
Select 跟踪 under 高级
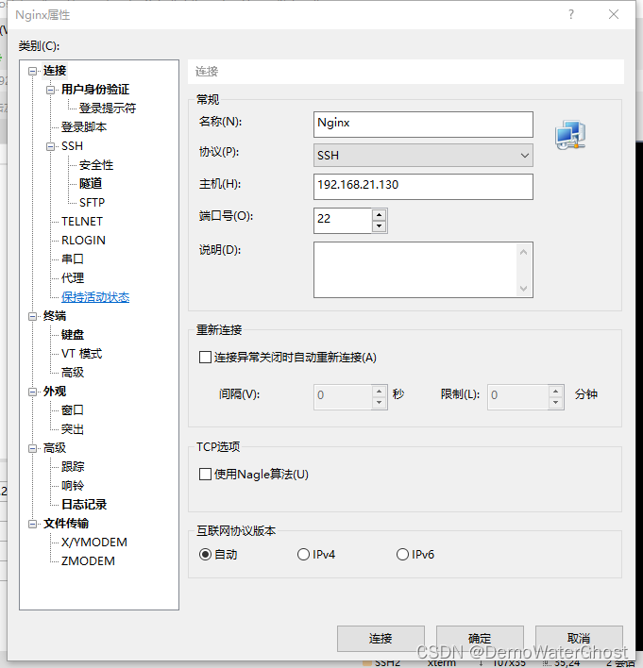(73, 467)
